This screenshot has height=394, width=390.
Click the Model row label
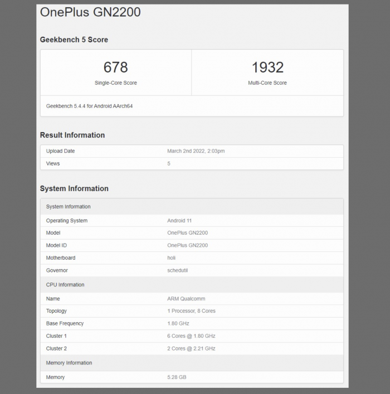tap(53, 233)
